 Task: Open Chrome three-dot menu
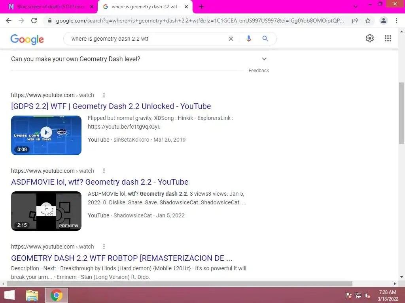396,21
